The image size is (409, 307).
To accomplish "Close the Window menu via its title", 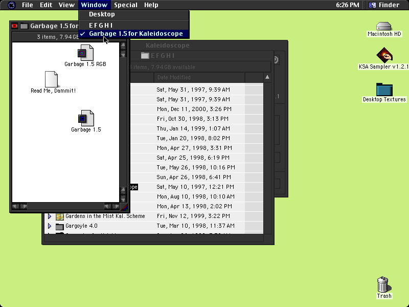I will [x=94, y=5].
